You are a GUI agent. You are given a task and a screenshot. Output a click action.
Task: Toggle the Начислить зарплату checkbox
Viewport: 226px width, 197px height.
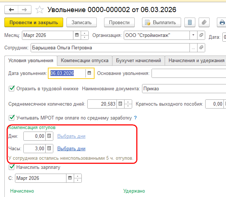[x=12, y=167]
